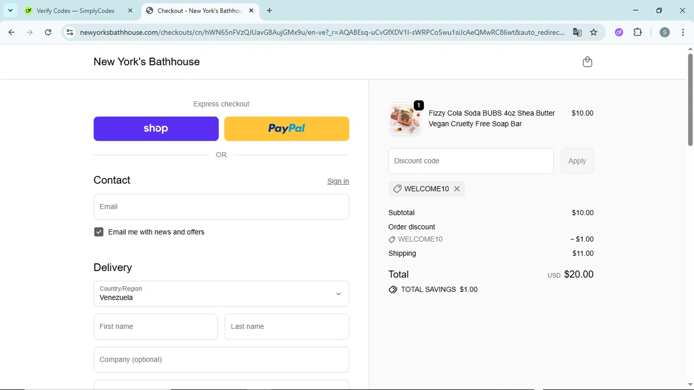694x390 pixels.
Task: Click the TOTAL SAVINGS $1.00 text
Action: [439, 290]
